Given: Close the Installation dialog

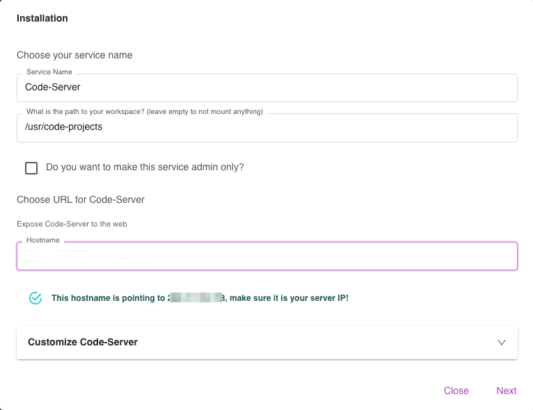Looking at the screenshot, I should click(456, 391).
